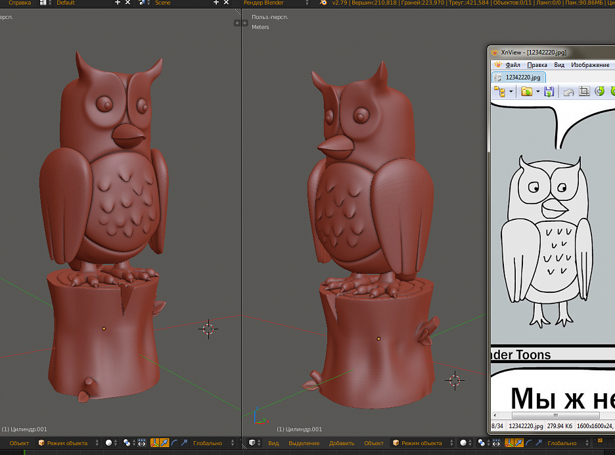Click the viewport shading sphere in left viewport
The image size is (615, 455).
[109, 443]
